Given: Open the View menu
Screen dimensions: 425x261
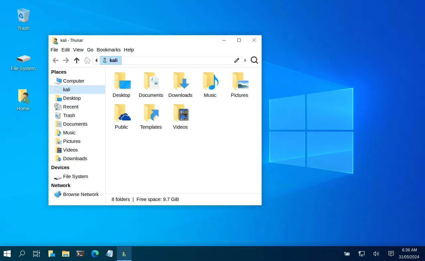Looking at the screenshot, I should click(x=78, y=50).
